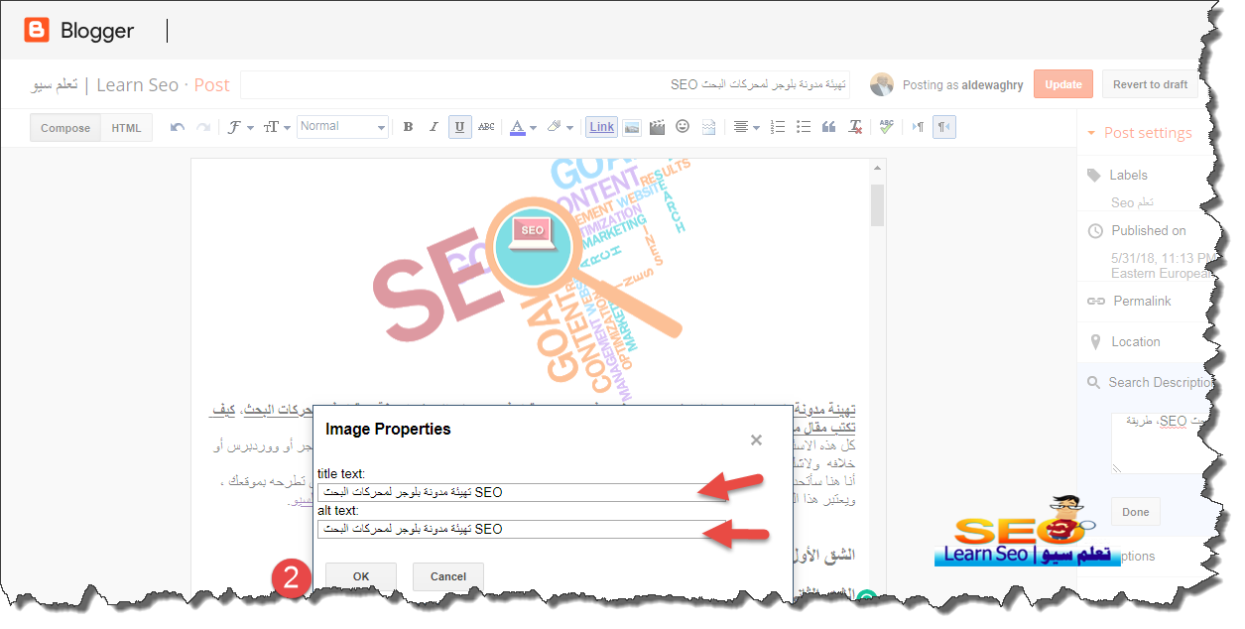Click the Blogger logo icon
Image resolution: width=1245 pixels, height=629 pixels.
pos(37,31)
